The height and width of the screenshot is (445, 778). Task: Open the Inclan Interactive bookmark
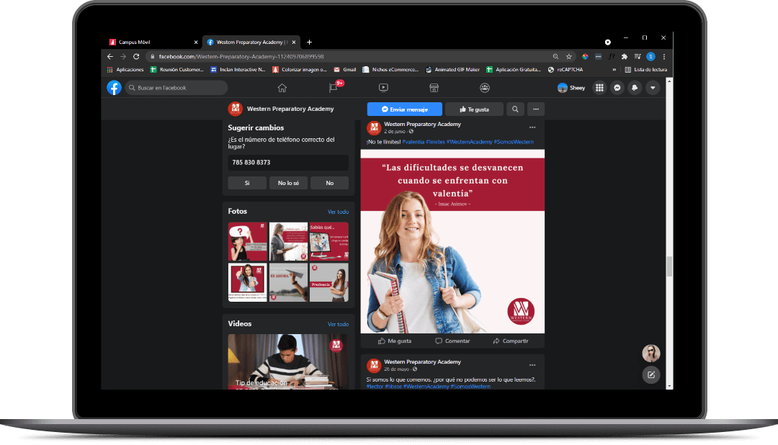click(x=238, y=70)
